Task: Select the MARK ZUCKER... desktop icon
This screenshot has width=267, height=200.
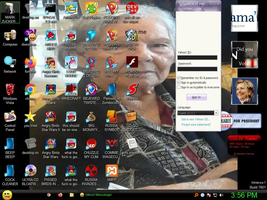Action: click(x=10, y=12)
